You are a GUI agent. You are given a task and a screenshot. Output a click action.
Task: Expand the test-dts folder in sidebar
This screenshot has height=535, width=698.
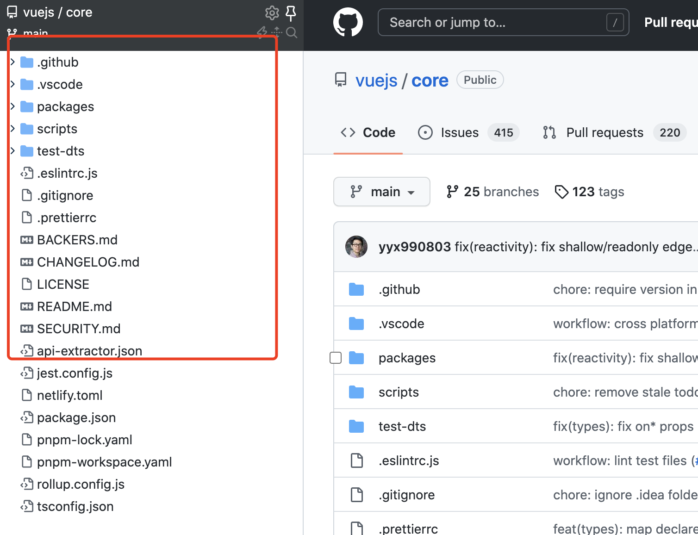pyautogui.click(x=13, y=151)
